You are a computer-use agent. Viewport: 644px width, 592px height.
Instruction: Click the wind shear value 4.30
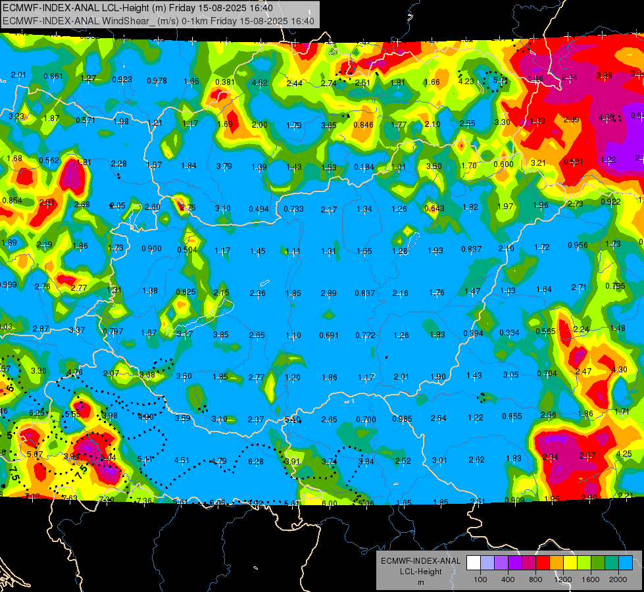pos(620,369)
